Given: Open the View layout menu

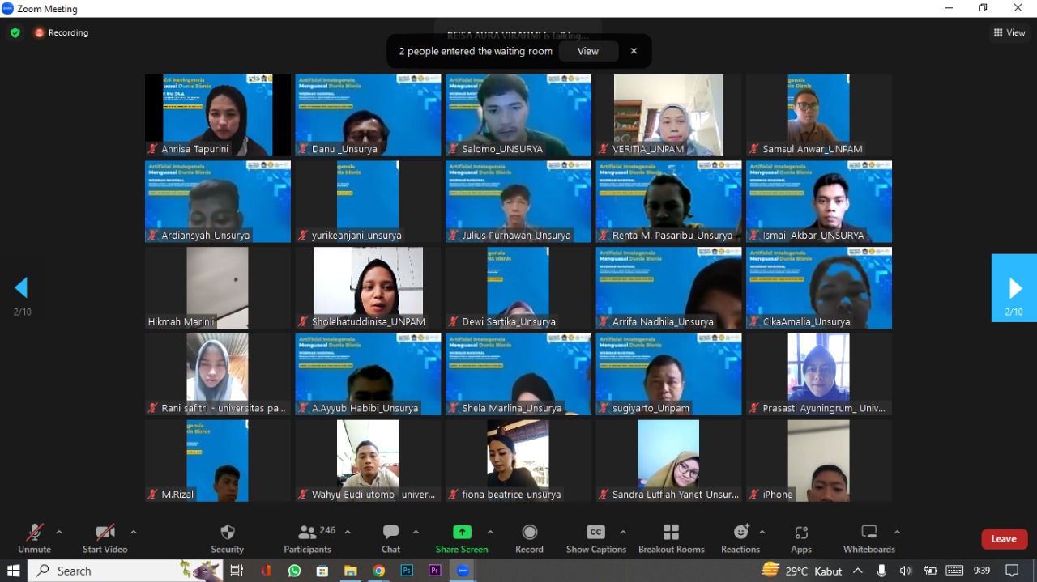Looking at the screenshot, I should [1009, 33].
